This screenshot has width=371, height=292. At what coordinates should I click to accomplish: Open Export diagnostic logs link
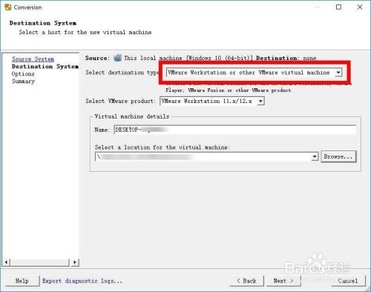coord(82,281)
